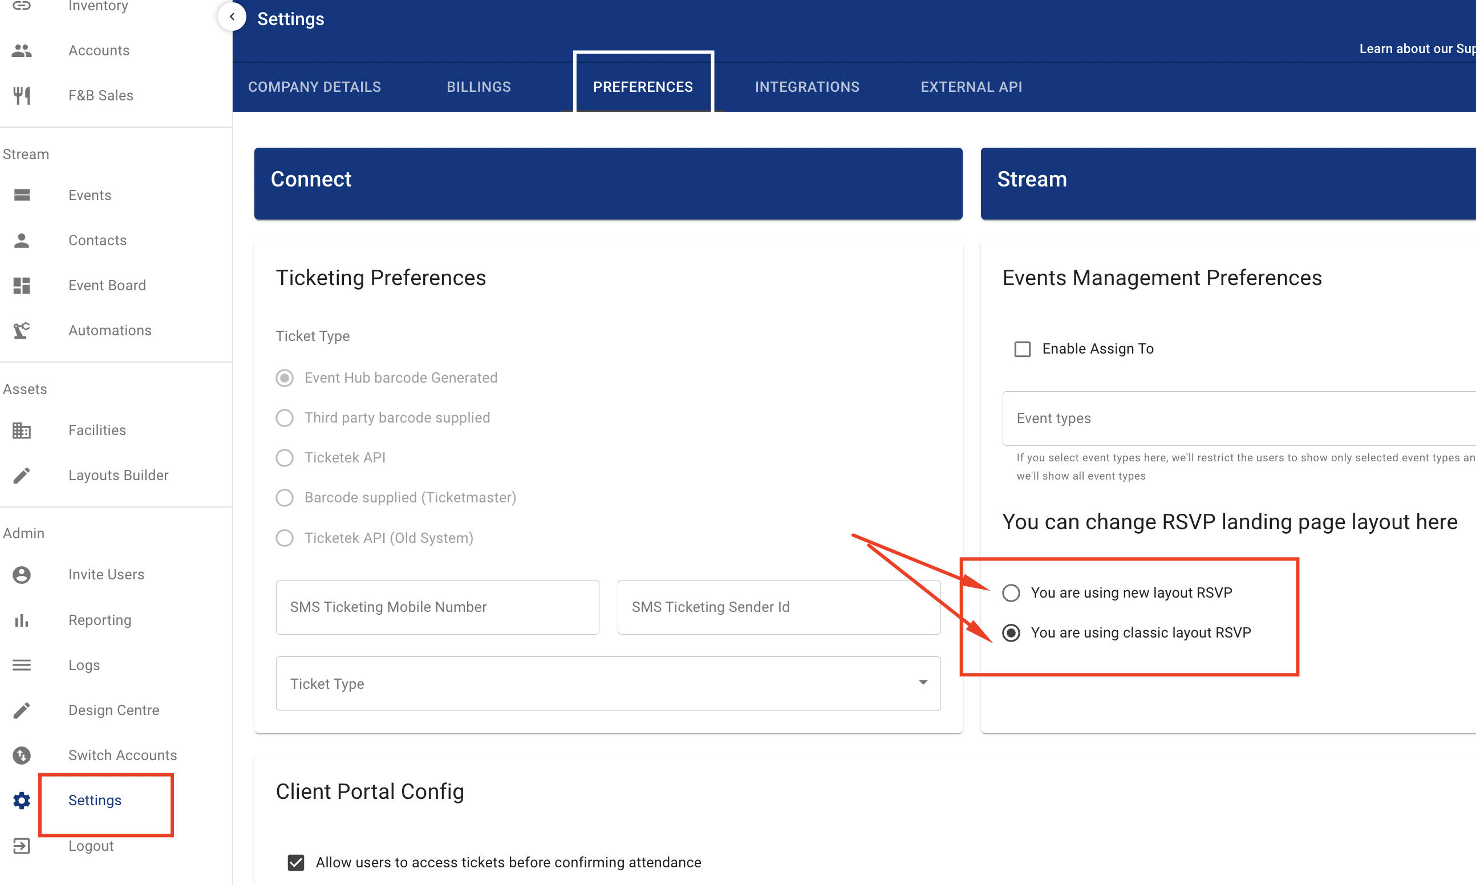Open the Billings tab
Screen dimensions: 1476x885
(x=479, y=87)
